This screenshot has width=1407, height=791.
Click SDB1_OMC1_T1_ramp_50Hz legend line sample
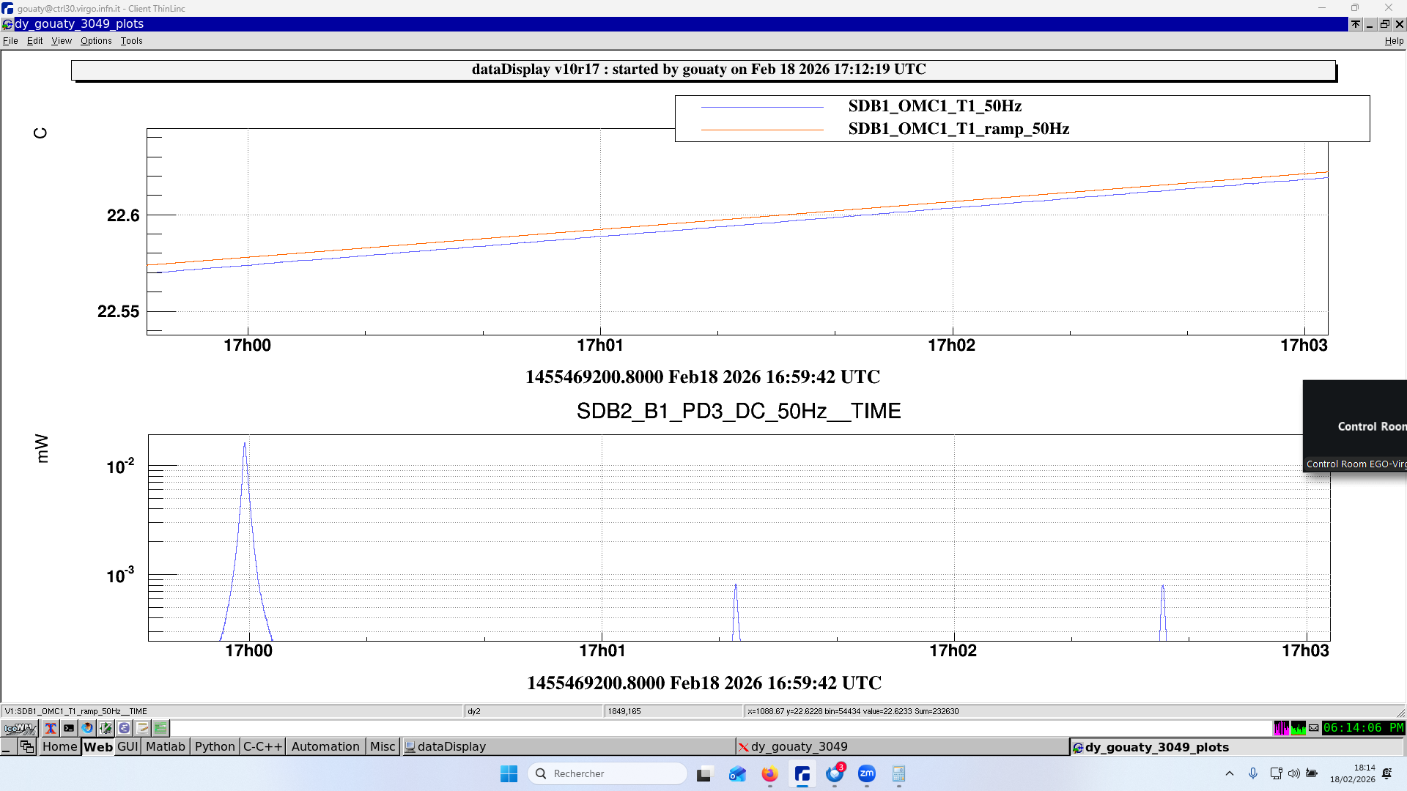(762, 130)
